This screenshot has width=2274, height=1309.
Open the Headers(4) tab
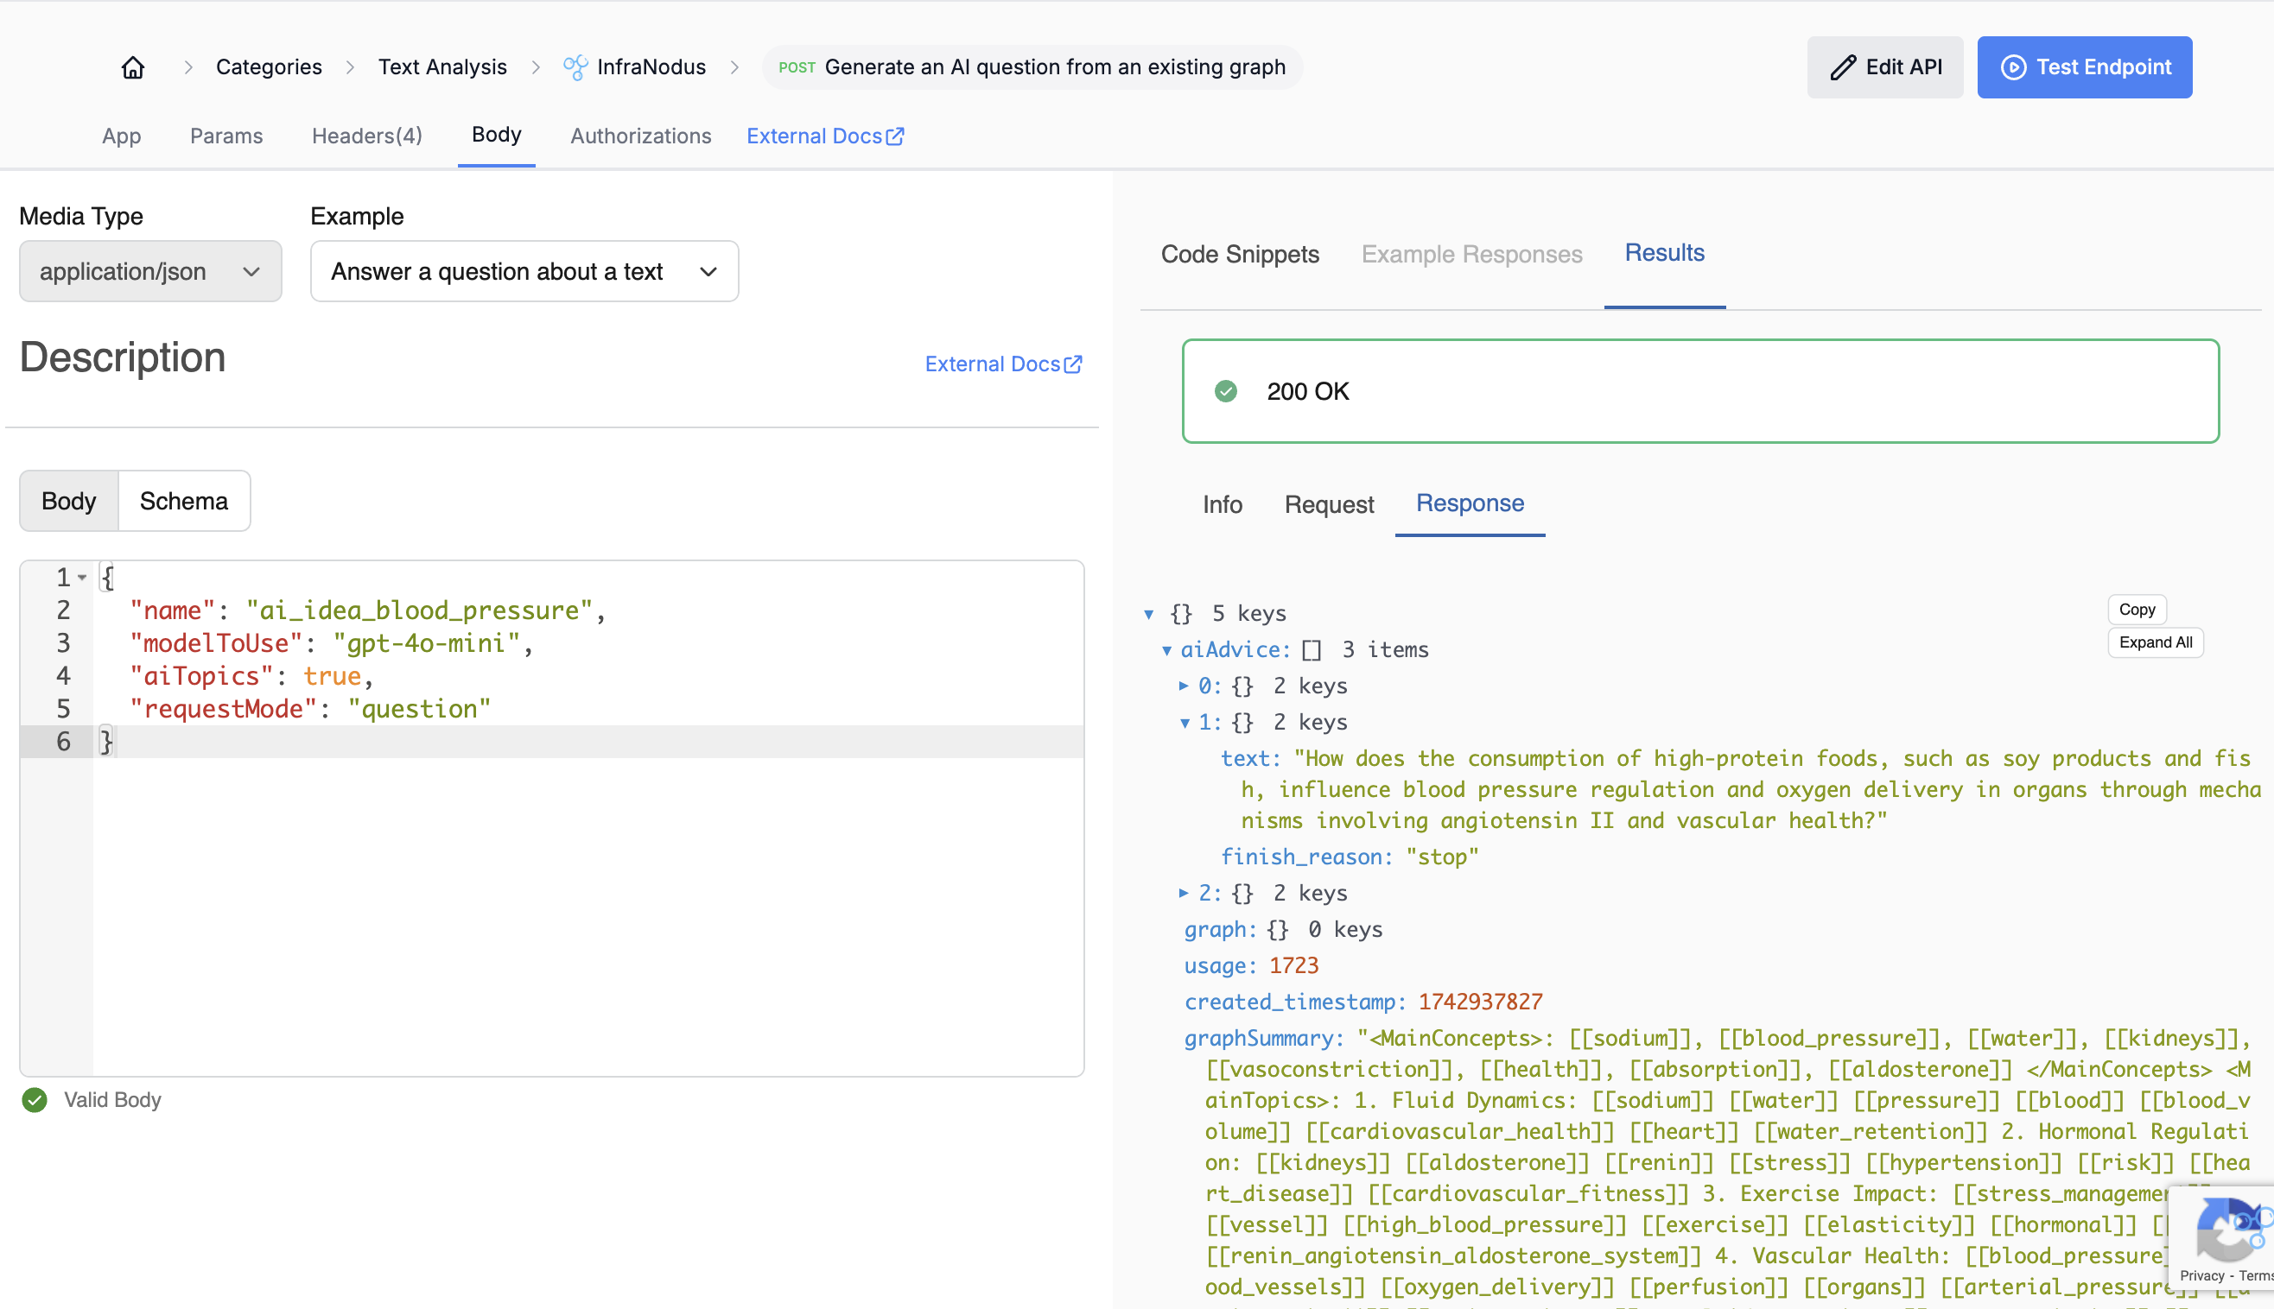pyautogui.click(x=366, y=136)
